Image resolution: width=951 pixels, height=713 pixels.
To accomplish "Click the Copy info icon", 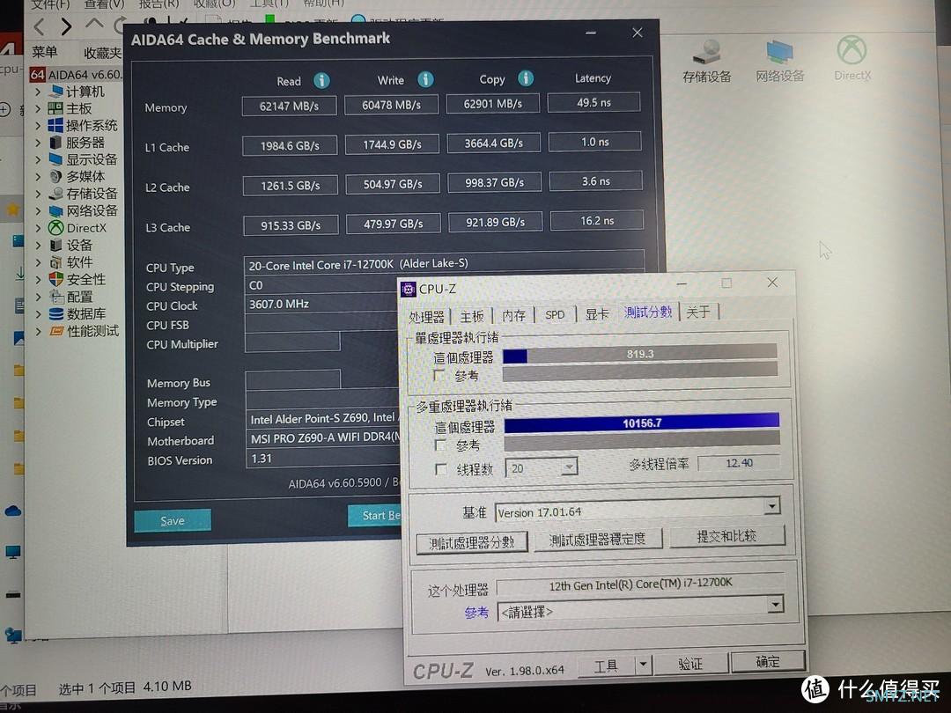I will [526, 78].
